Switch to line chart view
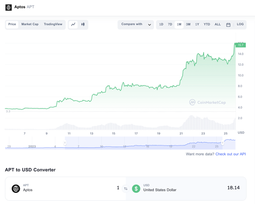This screenshot has height=204, width=255. point(73,25)
